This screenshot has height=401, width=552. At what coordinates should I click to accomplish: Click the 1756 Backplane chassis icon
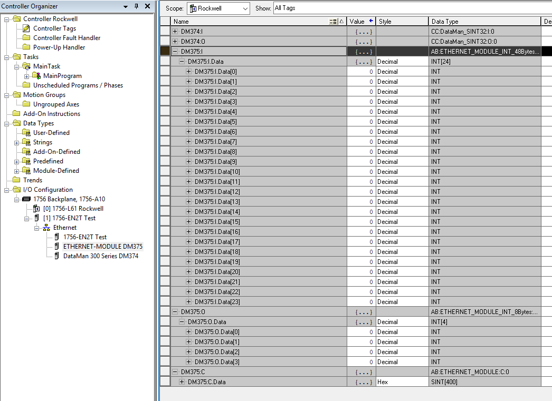click(x=26, y=199)
